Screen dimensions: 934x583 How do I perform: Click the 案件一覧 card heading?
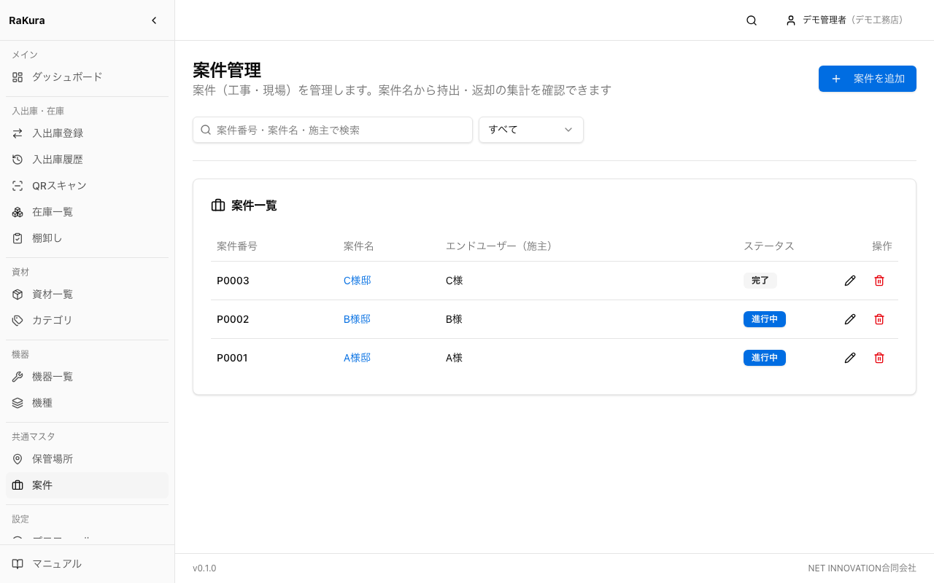(x=254, y=206)
